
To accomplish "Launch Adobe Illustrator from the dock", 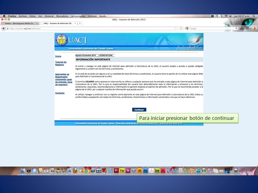I will click(x=139, y=170).
